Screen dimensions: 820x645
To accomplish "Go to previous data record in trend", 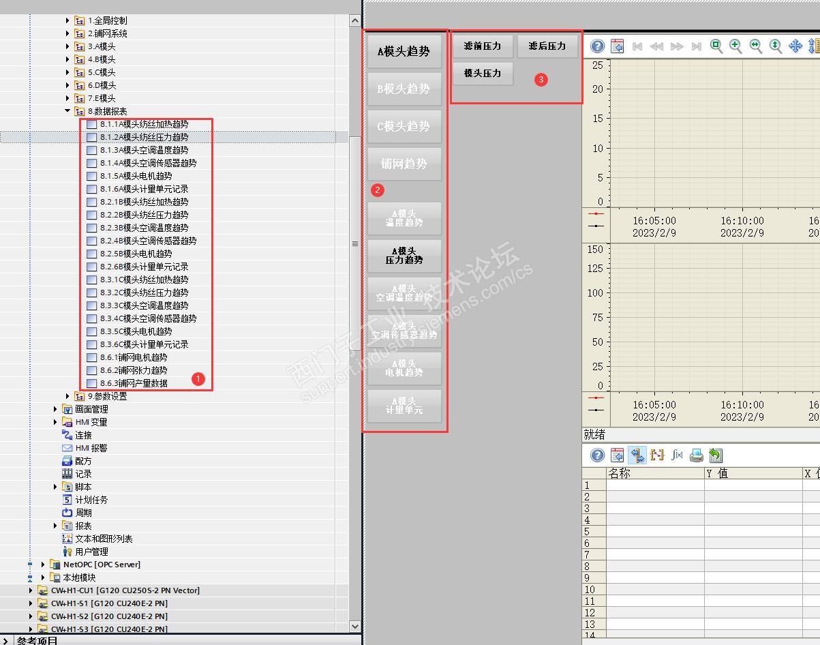I will pos(657,46).
